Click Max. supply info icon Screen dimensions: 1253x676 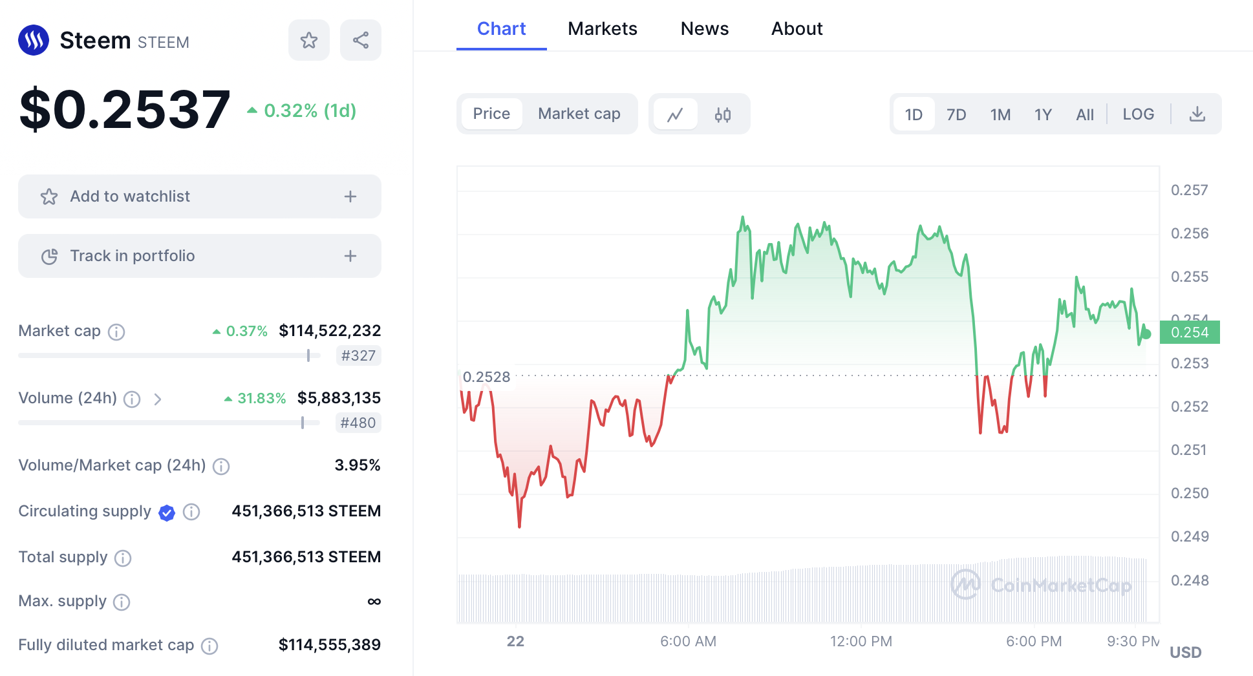point(122,602)
